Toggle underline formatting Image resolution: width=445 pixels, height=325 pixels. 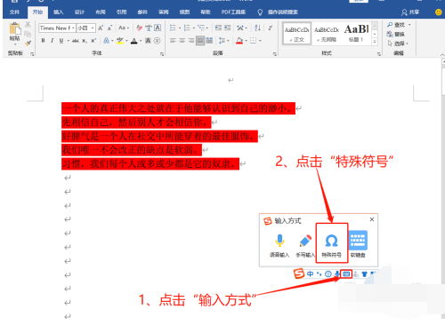(x=61, y=41)
